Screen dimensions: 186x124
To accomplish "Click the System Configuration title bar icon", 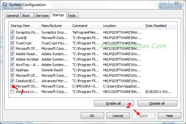I will click(x=5, y=4).
